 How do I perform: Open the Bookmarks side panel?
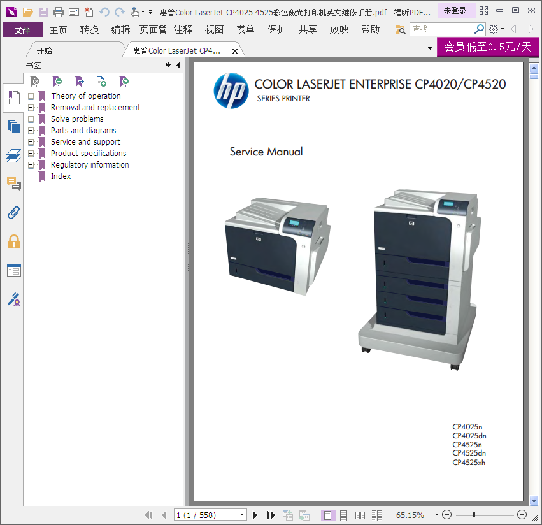14,98
